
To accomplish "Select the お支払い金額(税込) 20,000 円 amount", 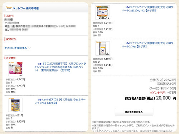I will click(x=150, y=98).
